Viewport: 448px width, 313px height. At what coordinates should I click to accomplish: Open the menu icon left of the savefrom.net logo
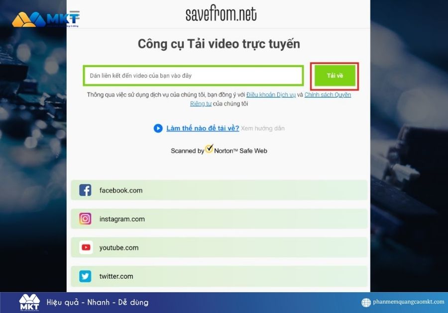pos(74,14)
